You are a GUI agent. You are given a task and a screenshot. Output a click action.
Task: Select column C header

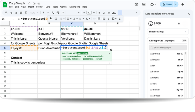click(72, 24)
